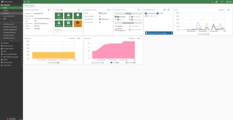
Task: Click the IPS license tile
Action: click(78, 16)
